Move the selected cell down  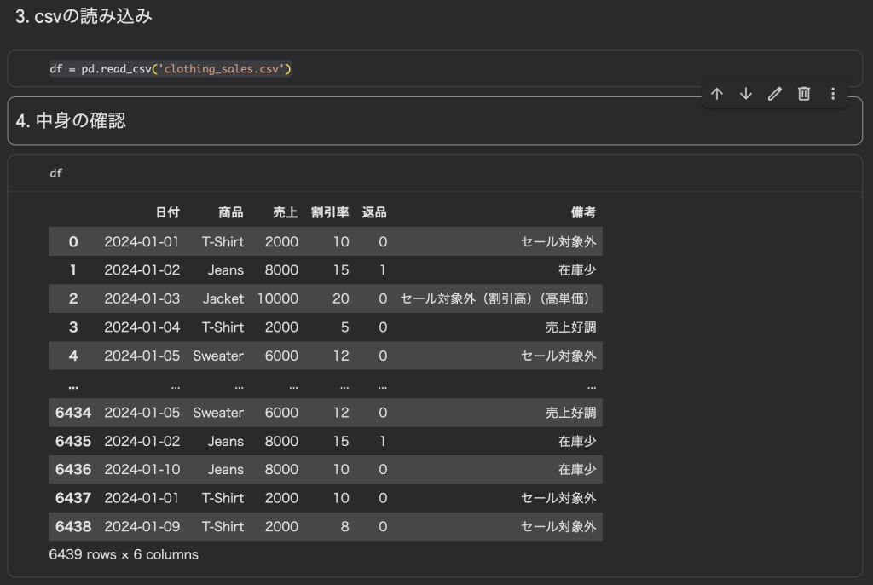pyautogui.click(x=746, y=94)
